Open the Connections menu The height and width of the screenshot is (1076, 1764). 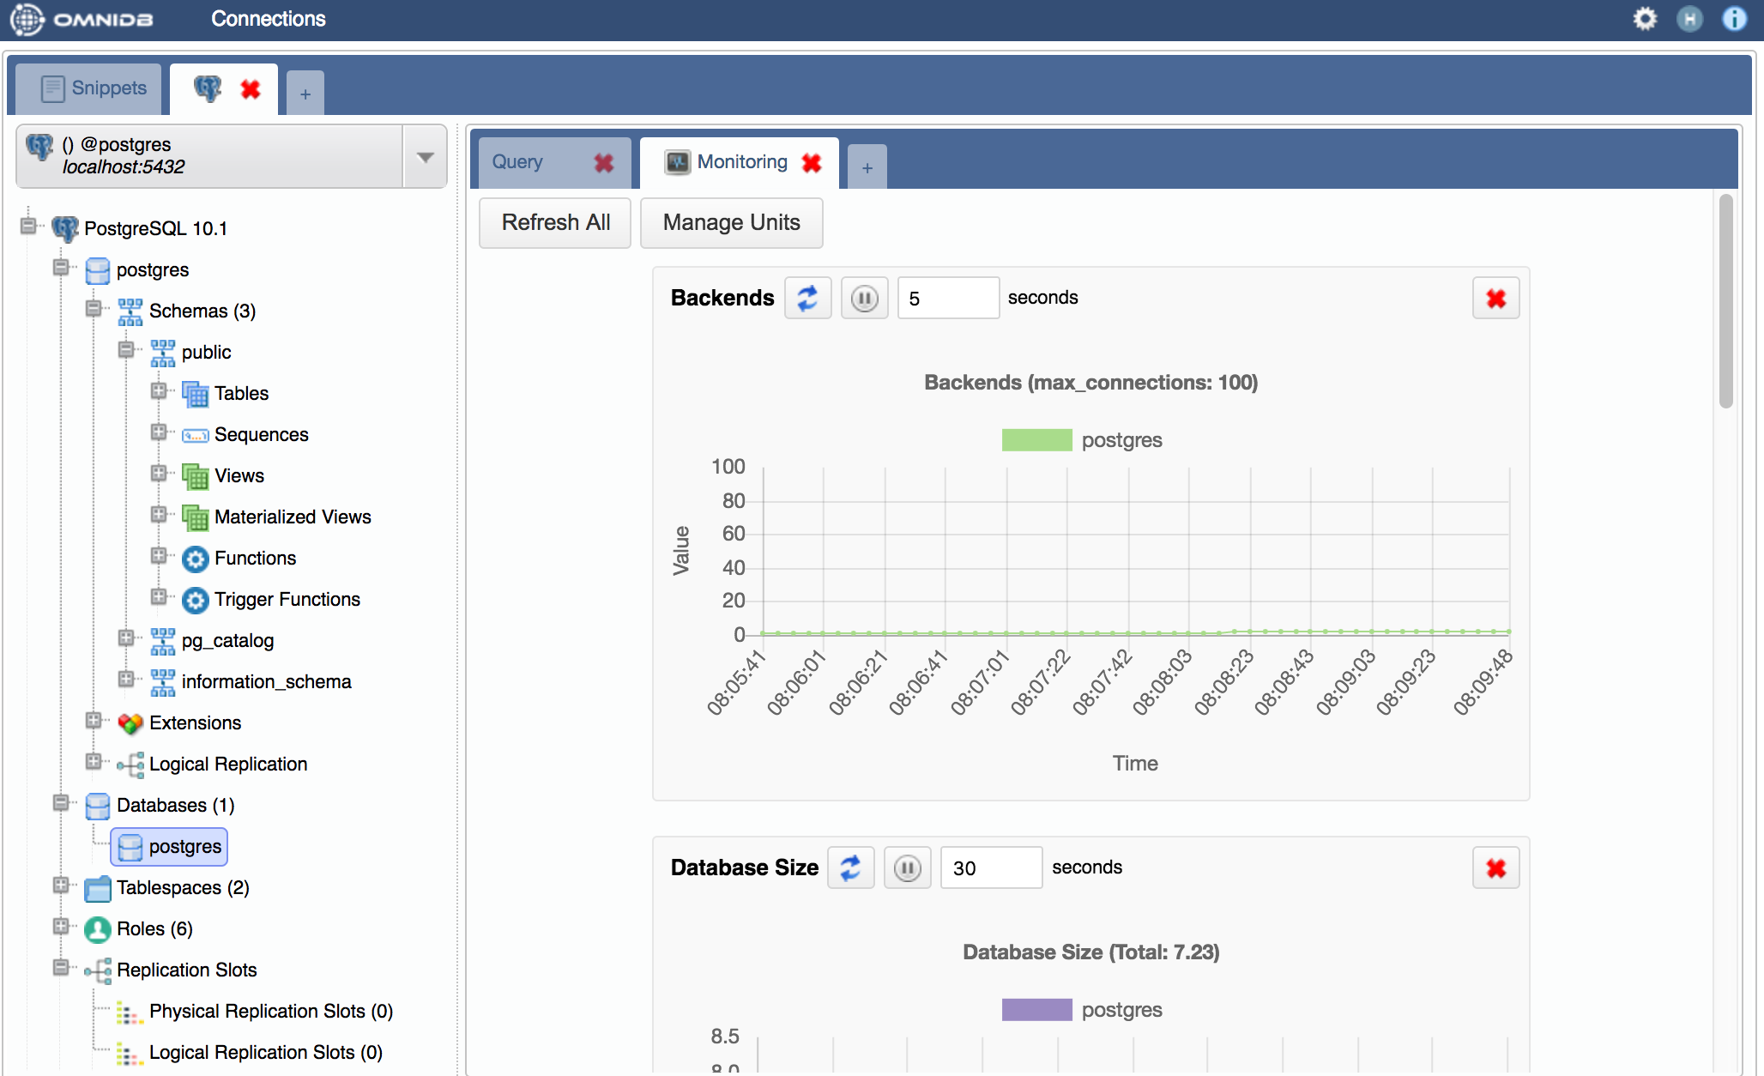[269, 19]
